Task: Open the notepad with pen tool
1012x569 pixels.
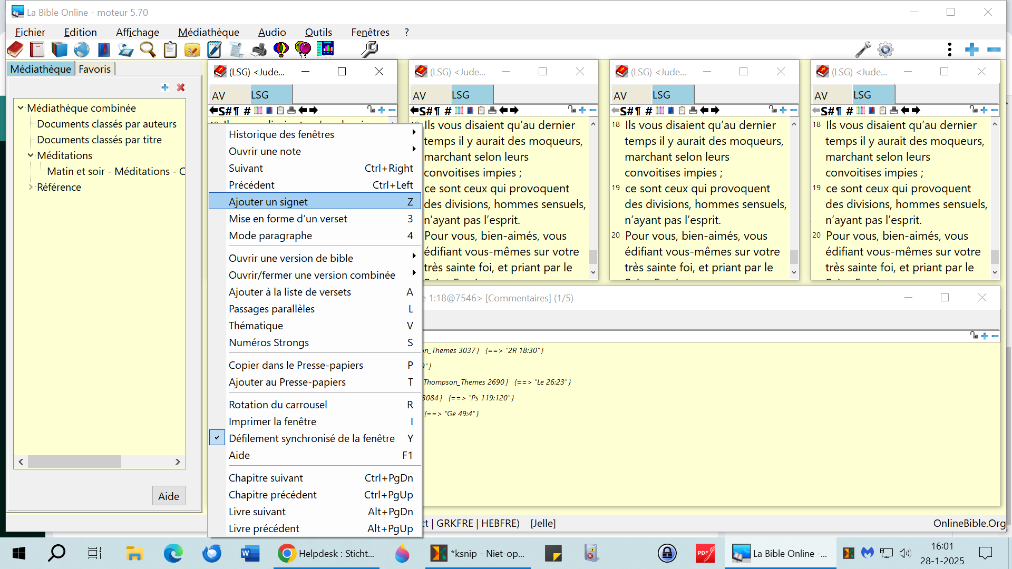Action: [x=214, y=50]
